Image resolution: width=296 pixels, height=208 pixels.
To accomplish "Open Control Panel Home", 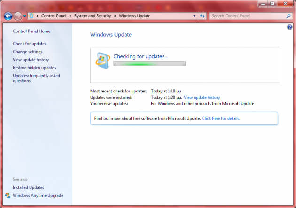I will tap(31, 31).
